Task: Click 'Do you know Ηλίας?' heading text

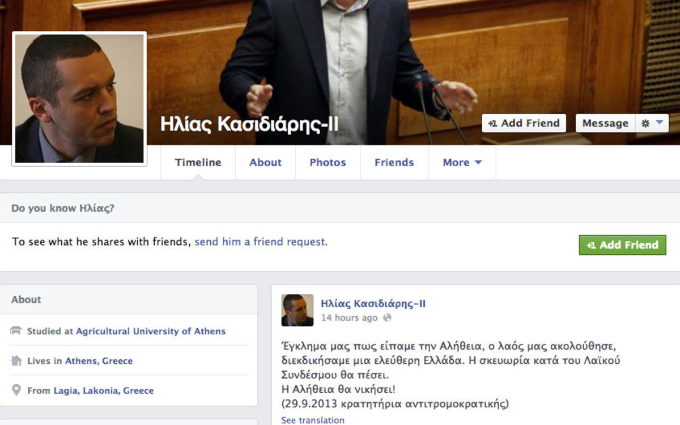Action: click(63, 208)
